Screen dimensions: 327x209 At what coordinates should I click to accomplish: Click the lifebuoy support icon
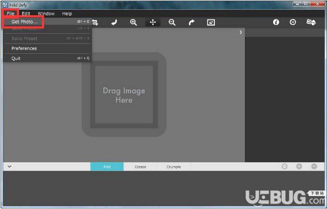tap(293, 22)
